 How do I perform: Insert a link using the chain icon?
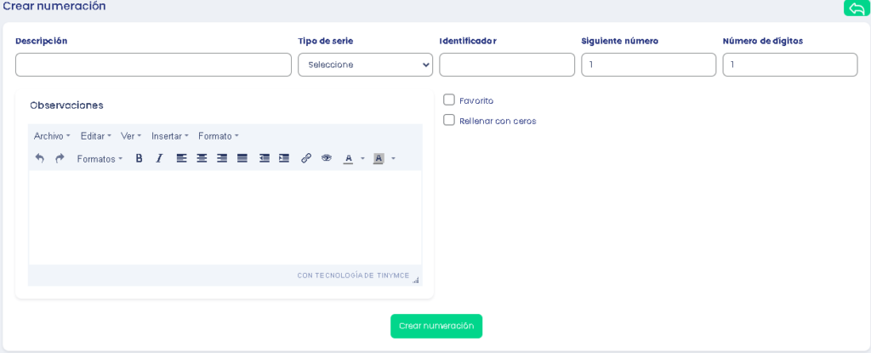(306, 158)
